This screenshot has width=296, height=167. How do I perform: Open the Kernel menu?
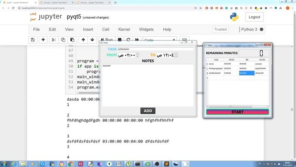pyautogui.click(x=124, y=30)
